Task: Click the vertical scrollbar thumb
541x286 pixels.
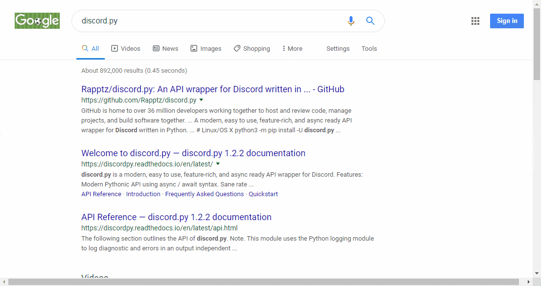Action: [537, 44]
